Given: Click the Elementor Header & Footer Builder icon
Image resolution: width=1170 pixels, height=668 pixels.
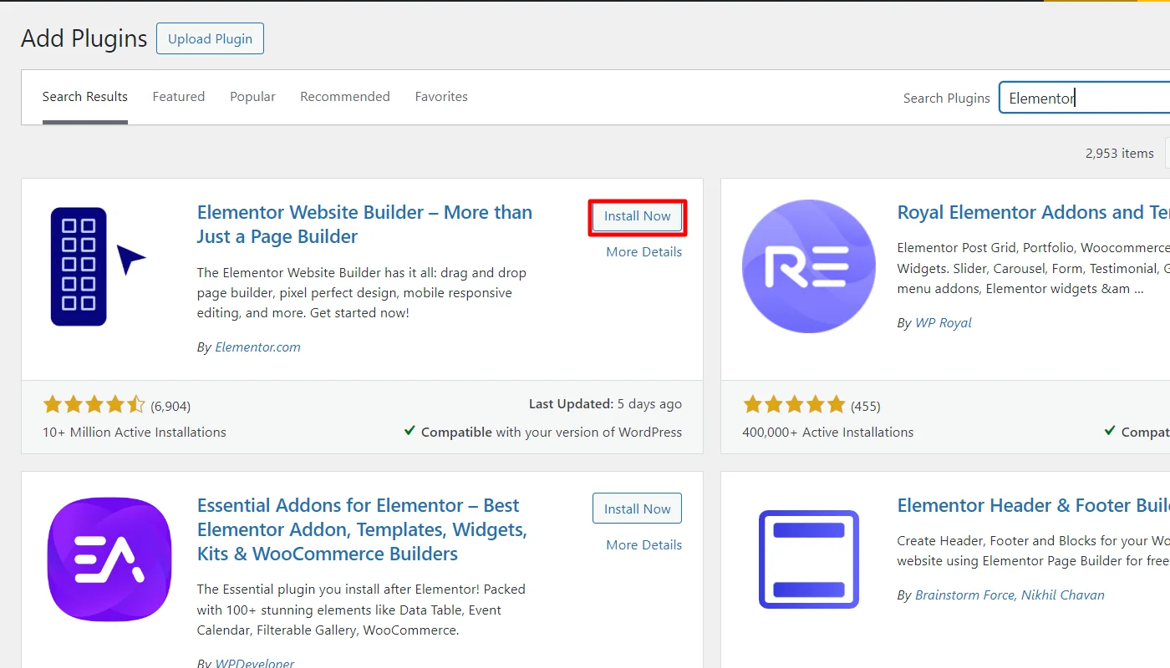Looking at the screenshot, I should [808, 559].
